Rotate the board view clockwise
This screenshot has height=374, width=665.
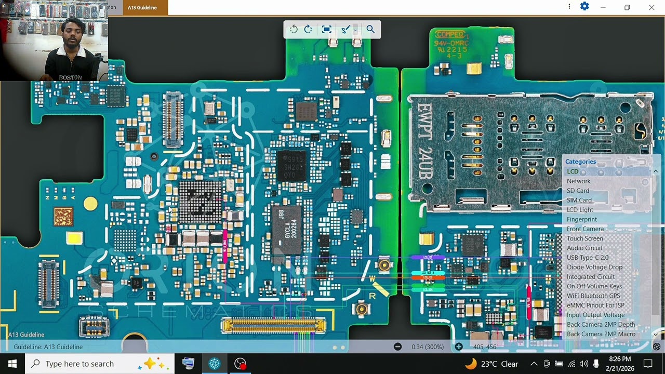pos(308,30)
